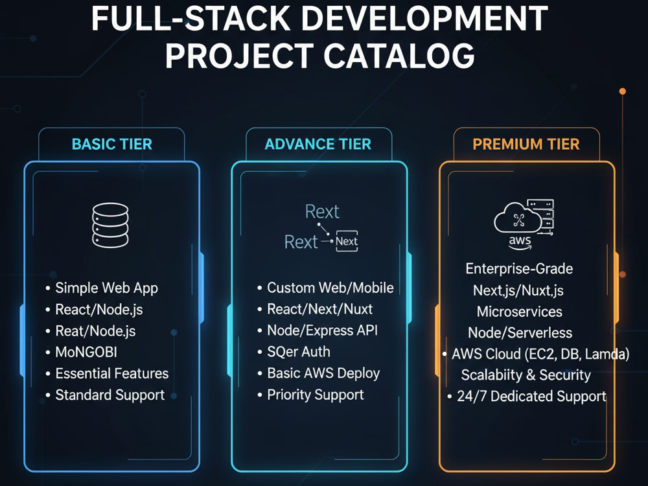
Task: Click the Full-Stack Development Project Catalog title
Action: [x=319, y=37]
